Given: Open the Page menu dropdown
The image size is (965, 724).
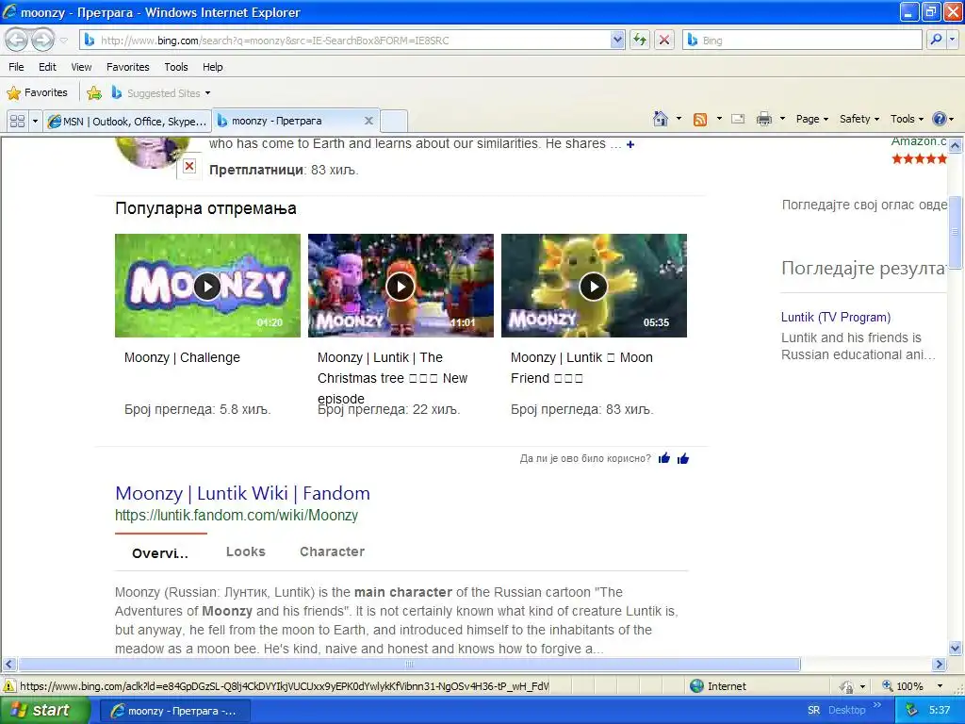Looking at the screenshot, I should point(812,119).
